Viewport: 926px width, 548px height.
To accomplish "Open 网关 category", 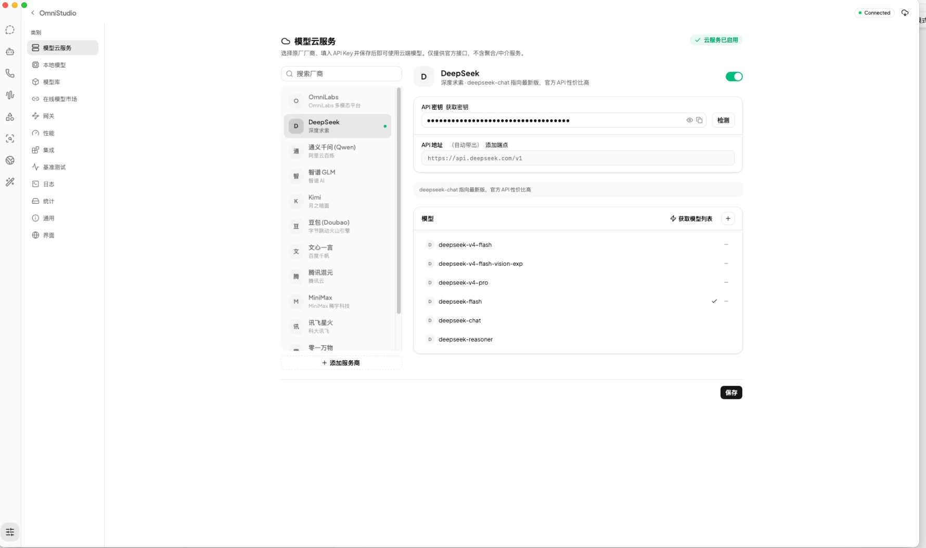I will [62, 116].
